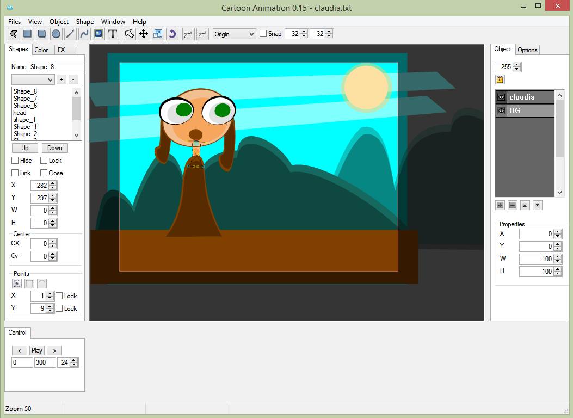Open the Object menu
This screenshot has width=573, height=418.
click(x=59, y=22)
